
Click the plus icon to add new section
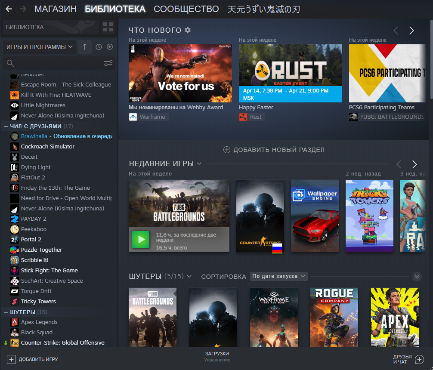(227, 150)
